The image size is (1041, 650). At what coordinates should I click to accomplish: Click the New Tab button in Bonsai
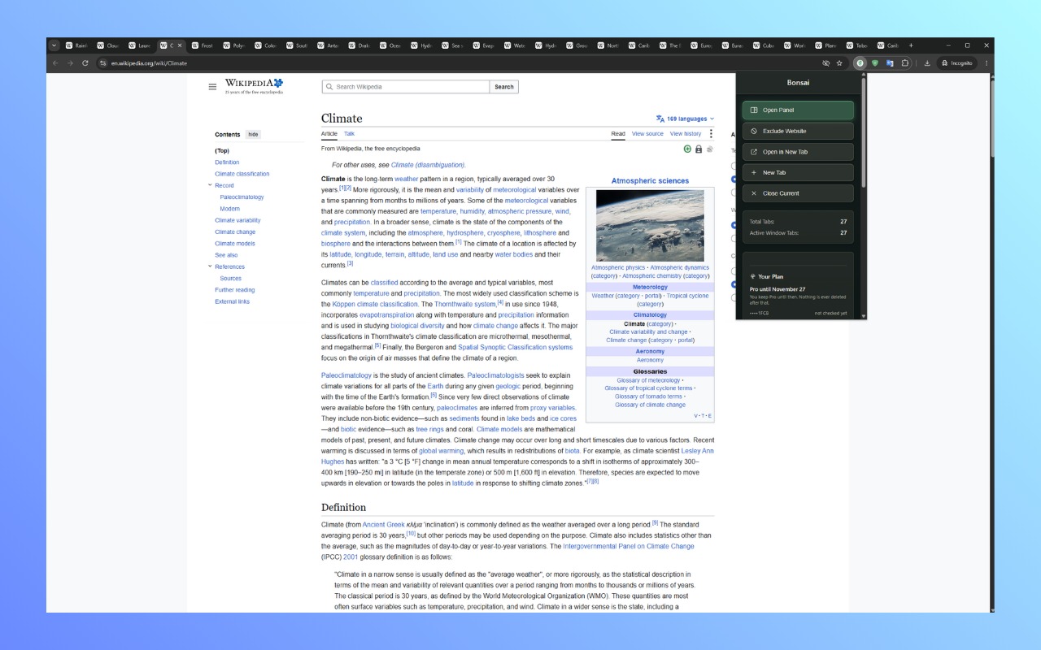coord(798,172)
